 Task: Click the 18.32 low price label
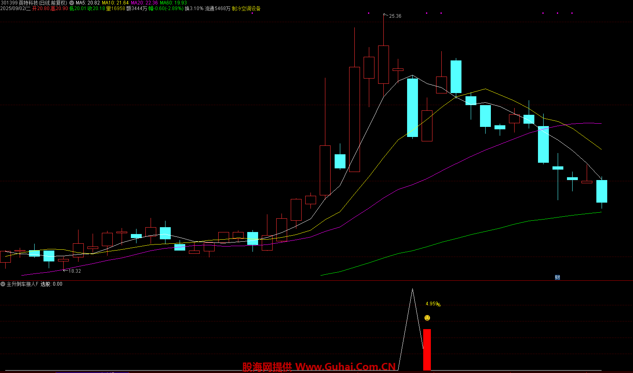74,271
